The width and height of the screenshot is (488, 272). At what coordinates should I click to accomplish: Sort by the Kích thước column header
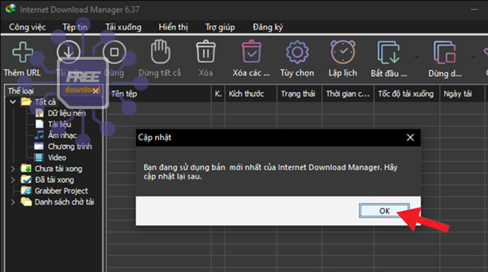coord(251,94)
